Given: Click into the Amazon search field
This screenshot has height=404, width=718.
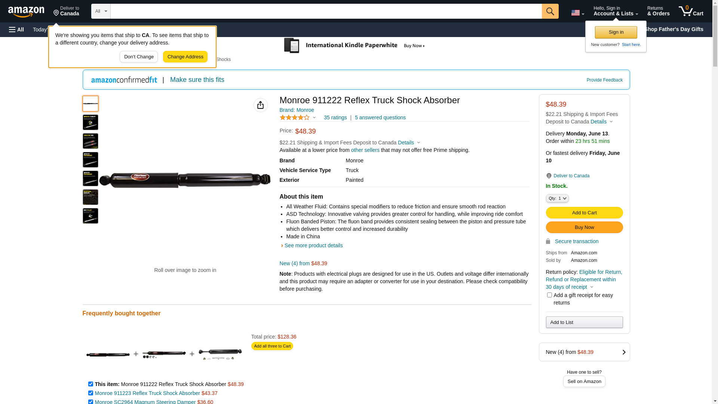Looking at the screenshot, I should pos(326,11).
